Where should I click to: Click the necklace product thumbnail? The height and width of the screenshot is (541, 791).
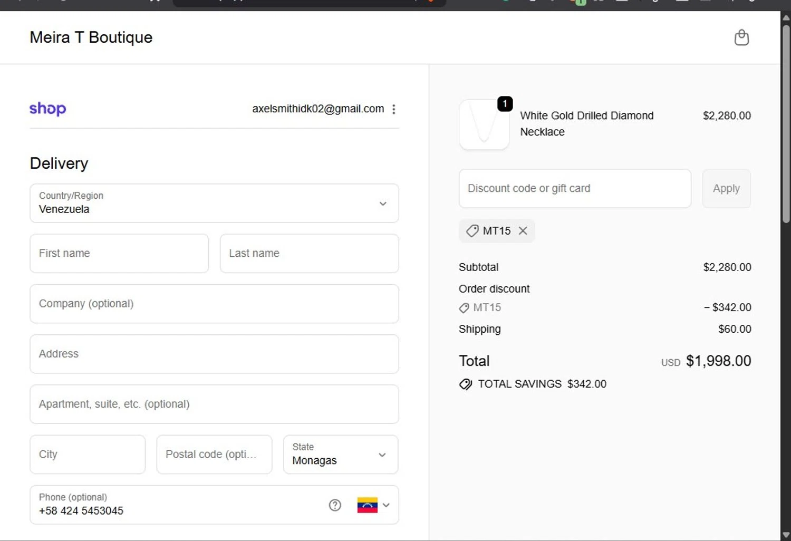pyautogui.click(x=484, y=125)
